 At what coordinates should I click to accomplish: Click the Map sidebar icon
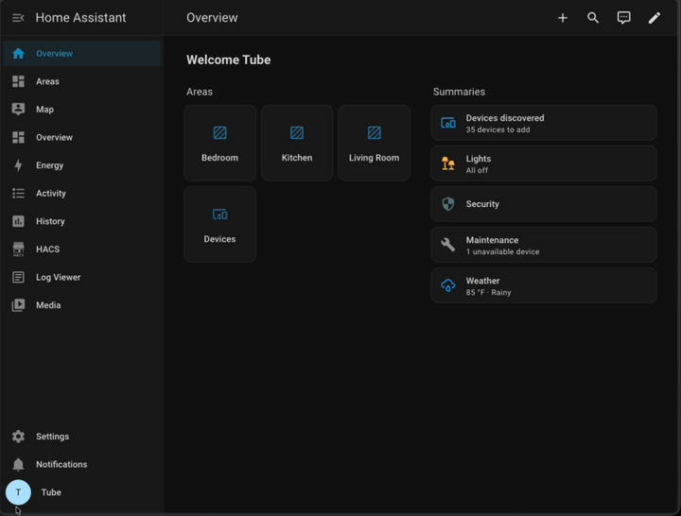[18, 109]
